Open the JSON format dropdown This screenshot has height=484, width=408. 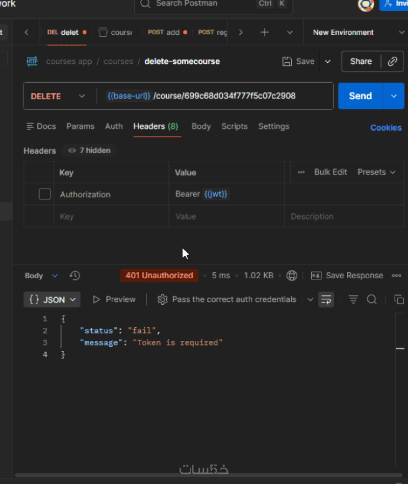[x=52, y=300]
